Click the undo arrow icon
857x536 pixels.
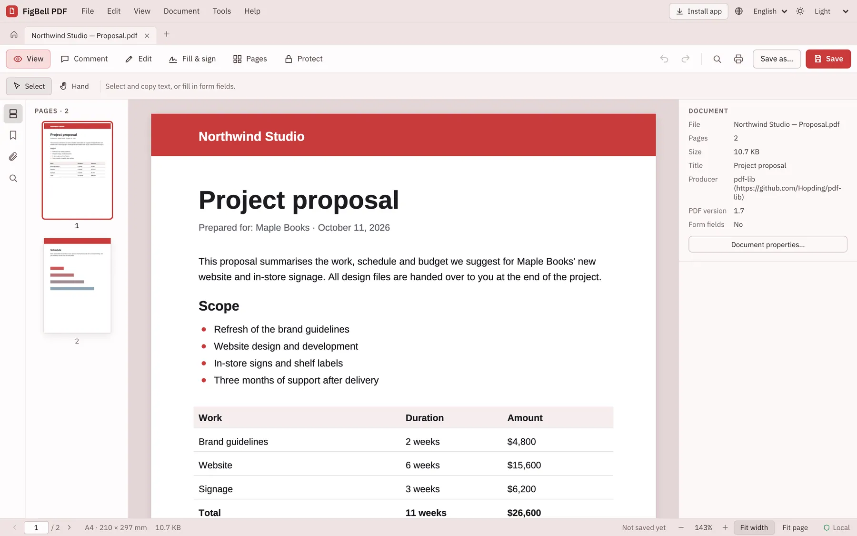coord(664,59)
